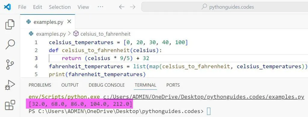
Task: Click the VS Code logo icon
Action: tap(7, 7)
